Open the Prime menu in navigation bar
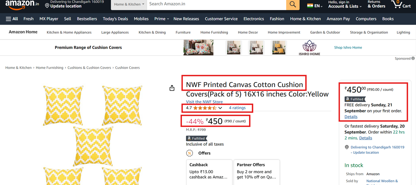Viewport: 416px width, 185px height. (x=162, y=19)
